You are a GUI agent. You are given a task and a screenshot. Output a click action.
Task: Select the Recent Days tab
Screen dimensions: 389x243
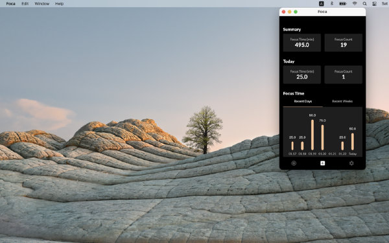point(303,101)
